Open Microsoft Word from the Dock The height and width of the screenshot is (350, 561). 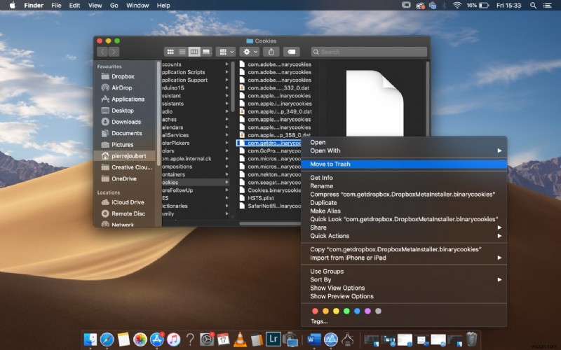point(313,339)
